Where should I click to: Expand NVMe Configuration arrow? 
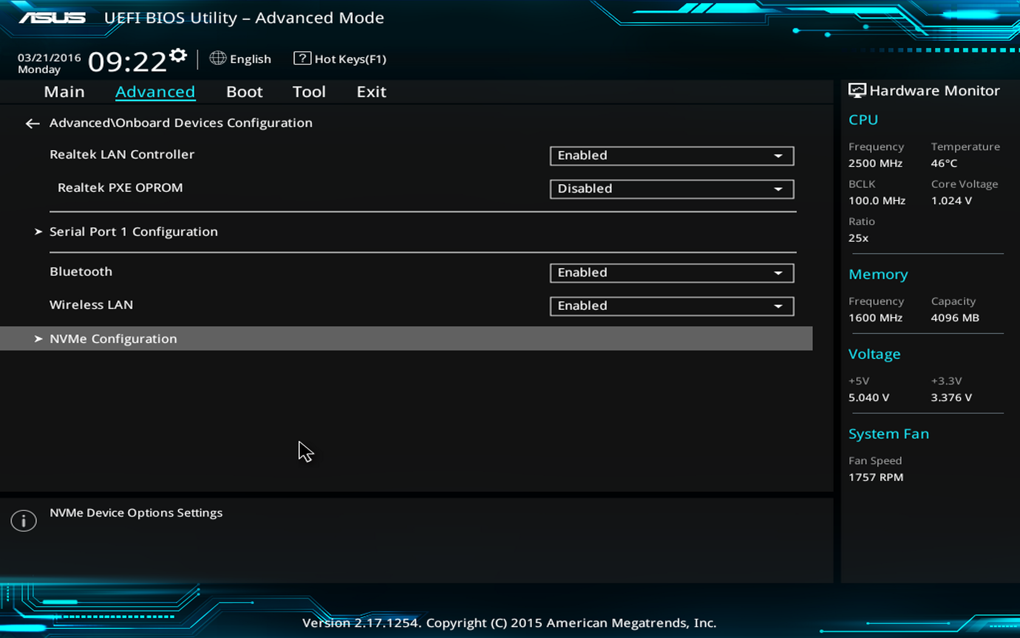click(38, 338)
